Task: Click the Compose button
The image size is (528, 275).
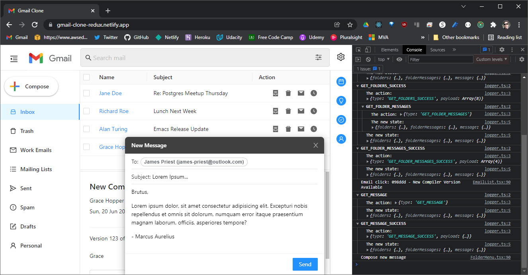Action: (x=31, y=86)
